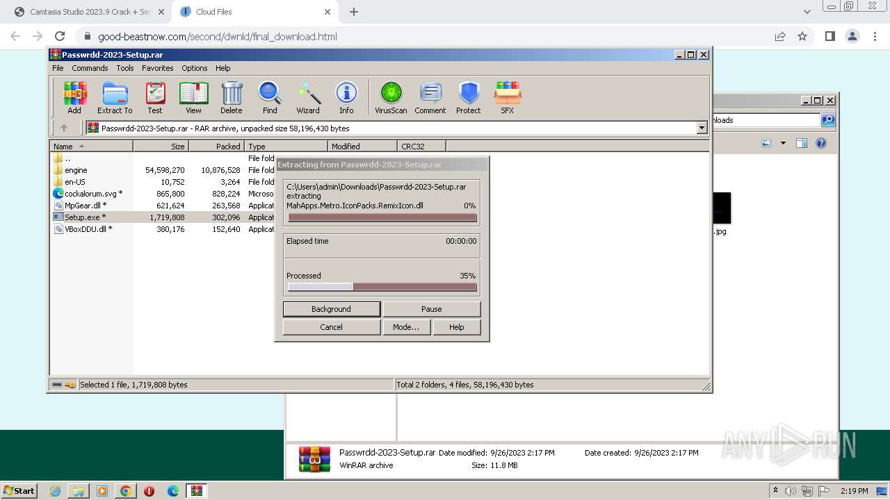Open Chrome three-dot menu
Screen dimensions: 890x500
point(874,36)
